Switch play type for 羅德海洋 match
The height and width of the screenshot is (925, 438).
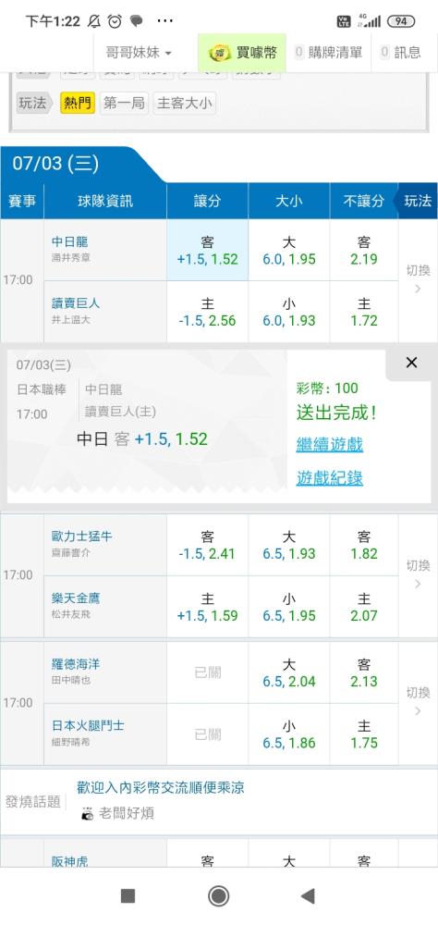418,702
